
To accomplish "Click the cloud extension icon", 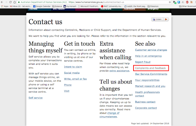I will coord(183,2).
